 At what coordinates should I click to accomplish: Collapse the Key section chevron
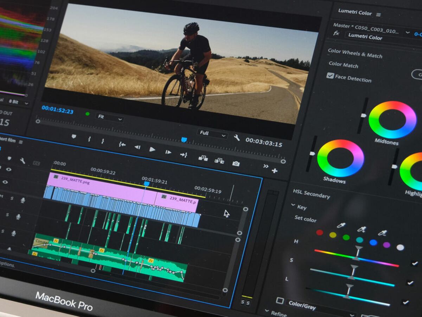coord(293,205)
